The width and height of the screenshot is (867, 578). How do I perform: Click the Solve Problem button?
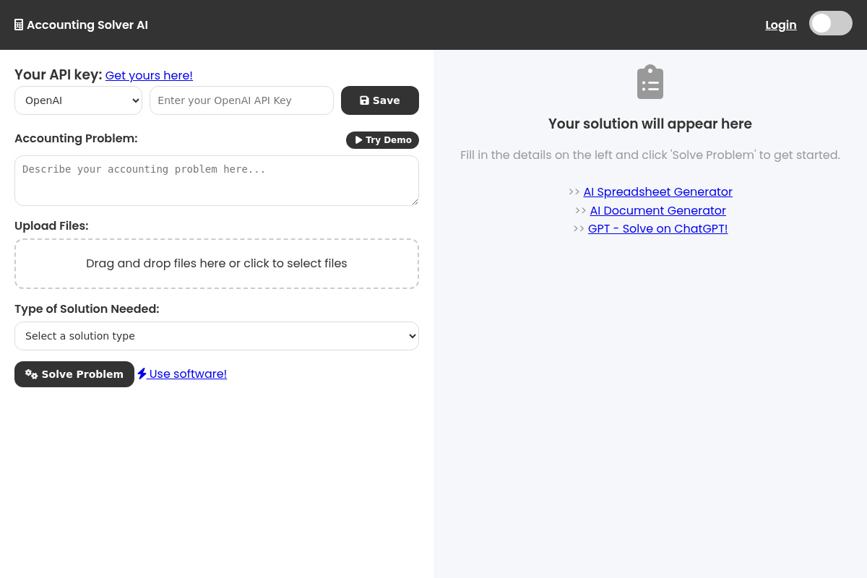(x=74, y=374)
